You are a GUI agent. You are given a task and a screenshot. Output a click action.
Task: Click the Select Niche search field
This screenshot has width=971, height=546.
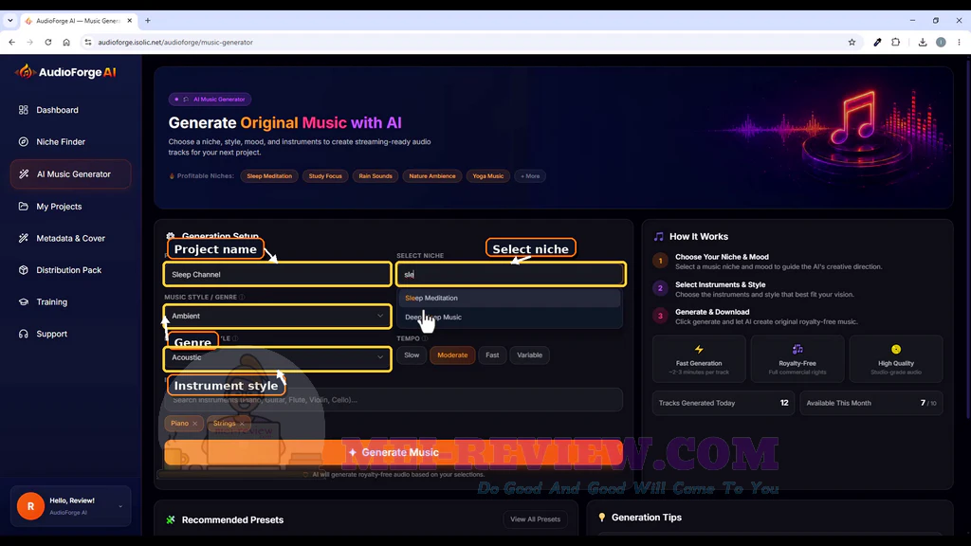(x=511, y=274)
